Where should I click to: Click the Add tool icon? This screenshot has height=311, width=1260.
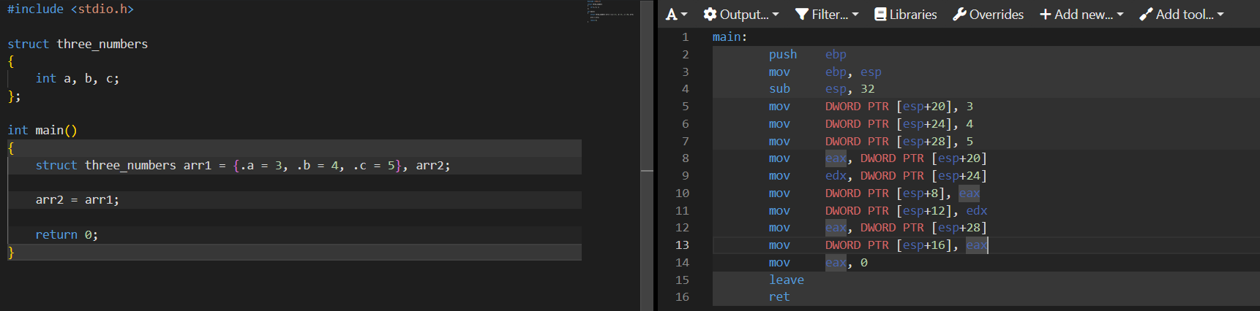[x=1146, y=15]
